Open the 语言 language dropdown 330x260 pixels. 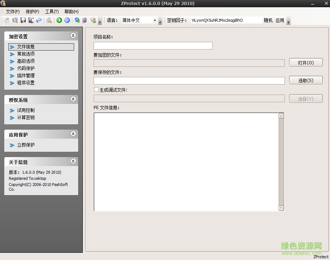[x=155, y=20]
